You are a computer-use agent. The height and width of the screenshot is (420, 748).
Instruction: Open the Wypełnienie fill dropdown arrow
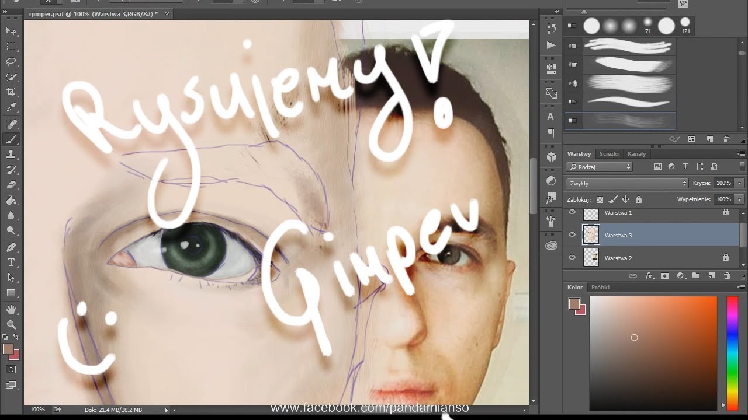point(740,199)
